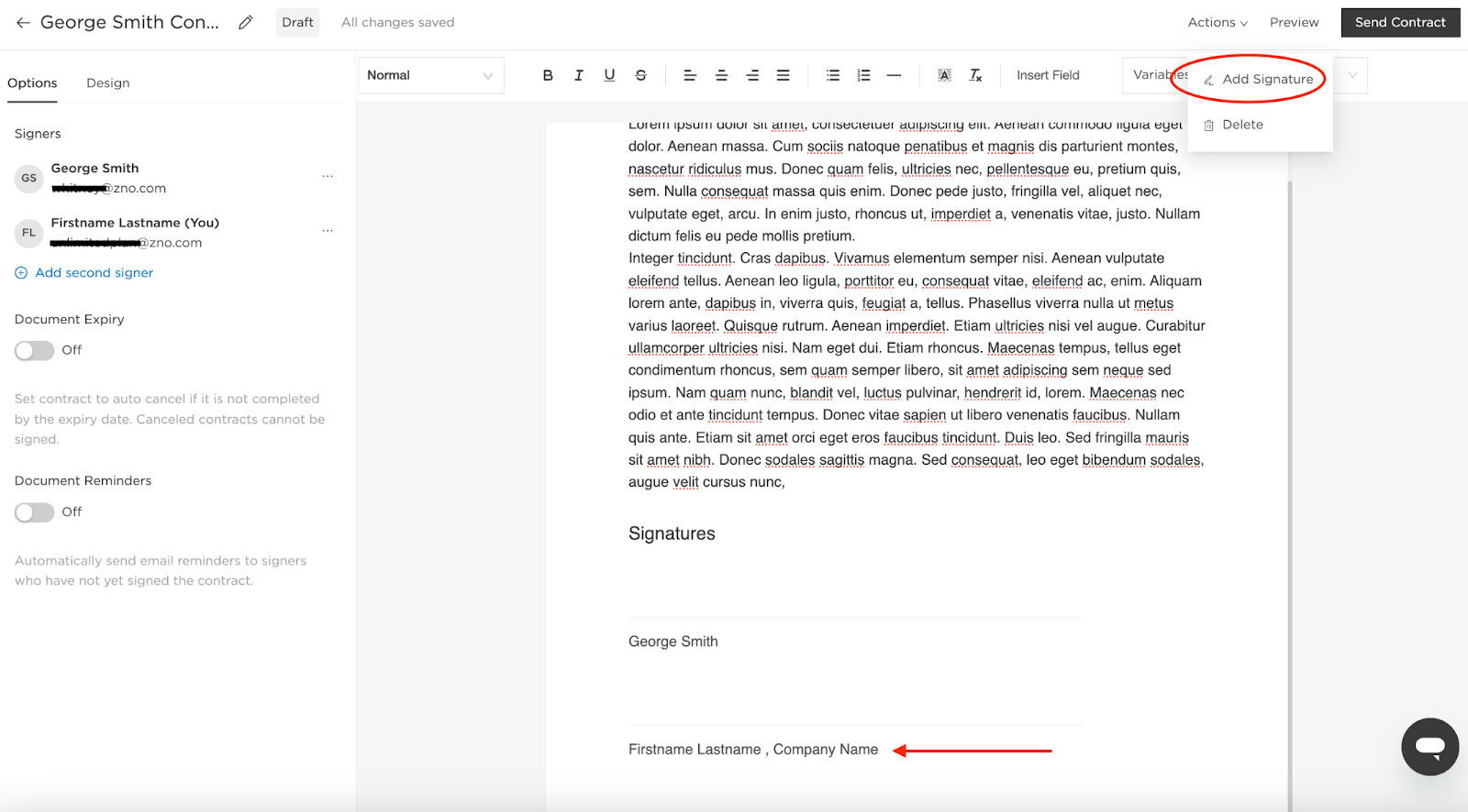Screen dimensions: 1468x812
Task: Go back using the left arrow
Action: tap(23, 22)
